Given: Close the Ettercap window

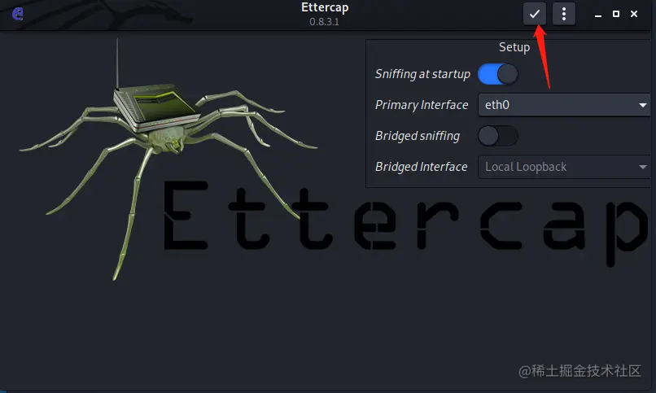Looking at the screenshot, I should pos(634,14).
